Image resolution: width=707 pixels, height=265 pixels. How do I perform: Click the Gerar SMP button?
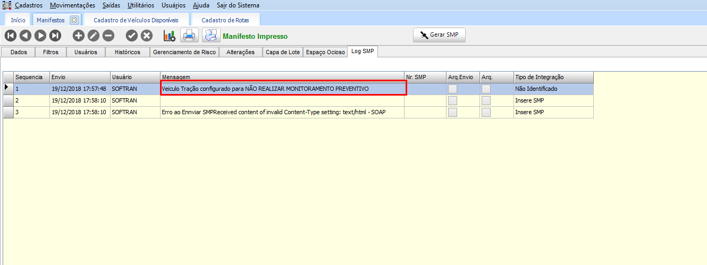(439, 35)
